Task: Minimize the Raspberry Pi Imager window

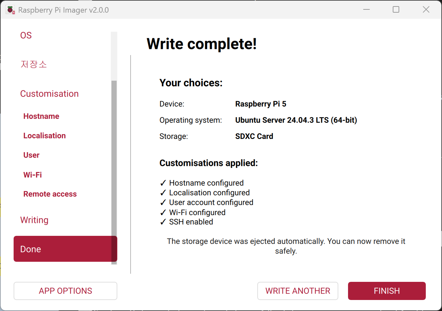Action: [366, 10]
